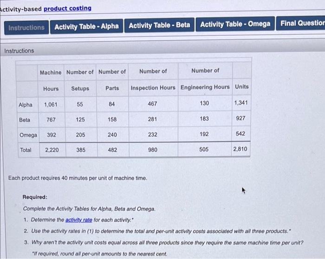Viewport: 325px width, 259px height.
Task: Switch to Activity Table - Beta tab
Action: [x=159, y=25]
